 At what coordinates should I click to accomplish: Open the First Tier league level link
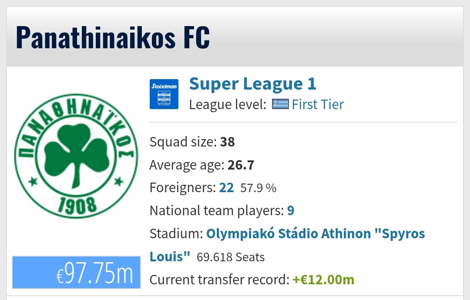tap(318, 104)
